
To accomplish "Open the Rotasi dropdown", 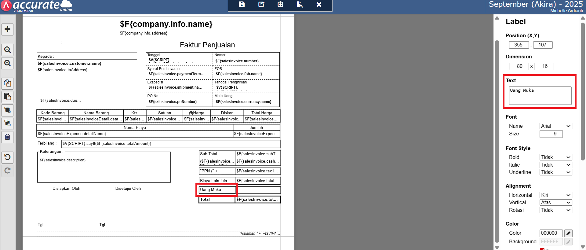I will tap(555, 210).
